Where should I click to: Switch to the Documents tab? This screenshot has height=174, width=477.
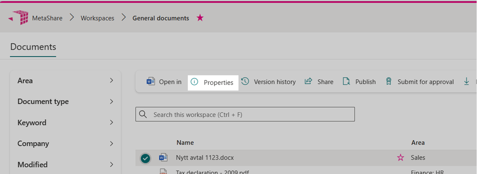coord(33,47)
